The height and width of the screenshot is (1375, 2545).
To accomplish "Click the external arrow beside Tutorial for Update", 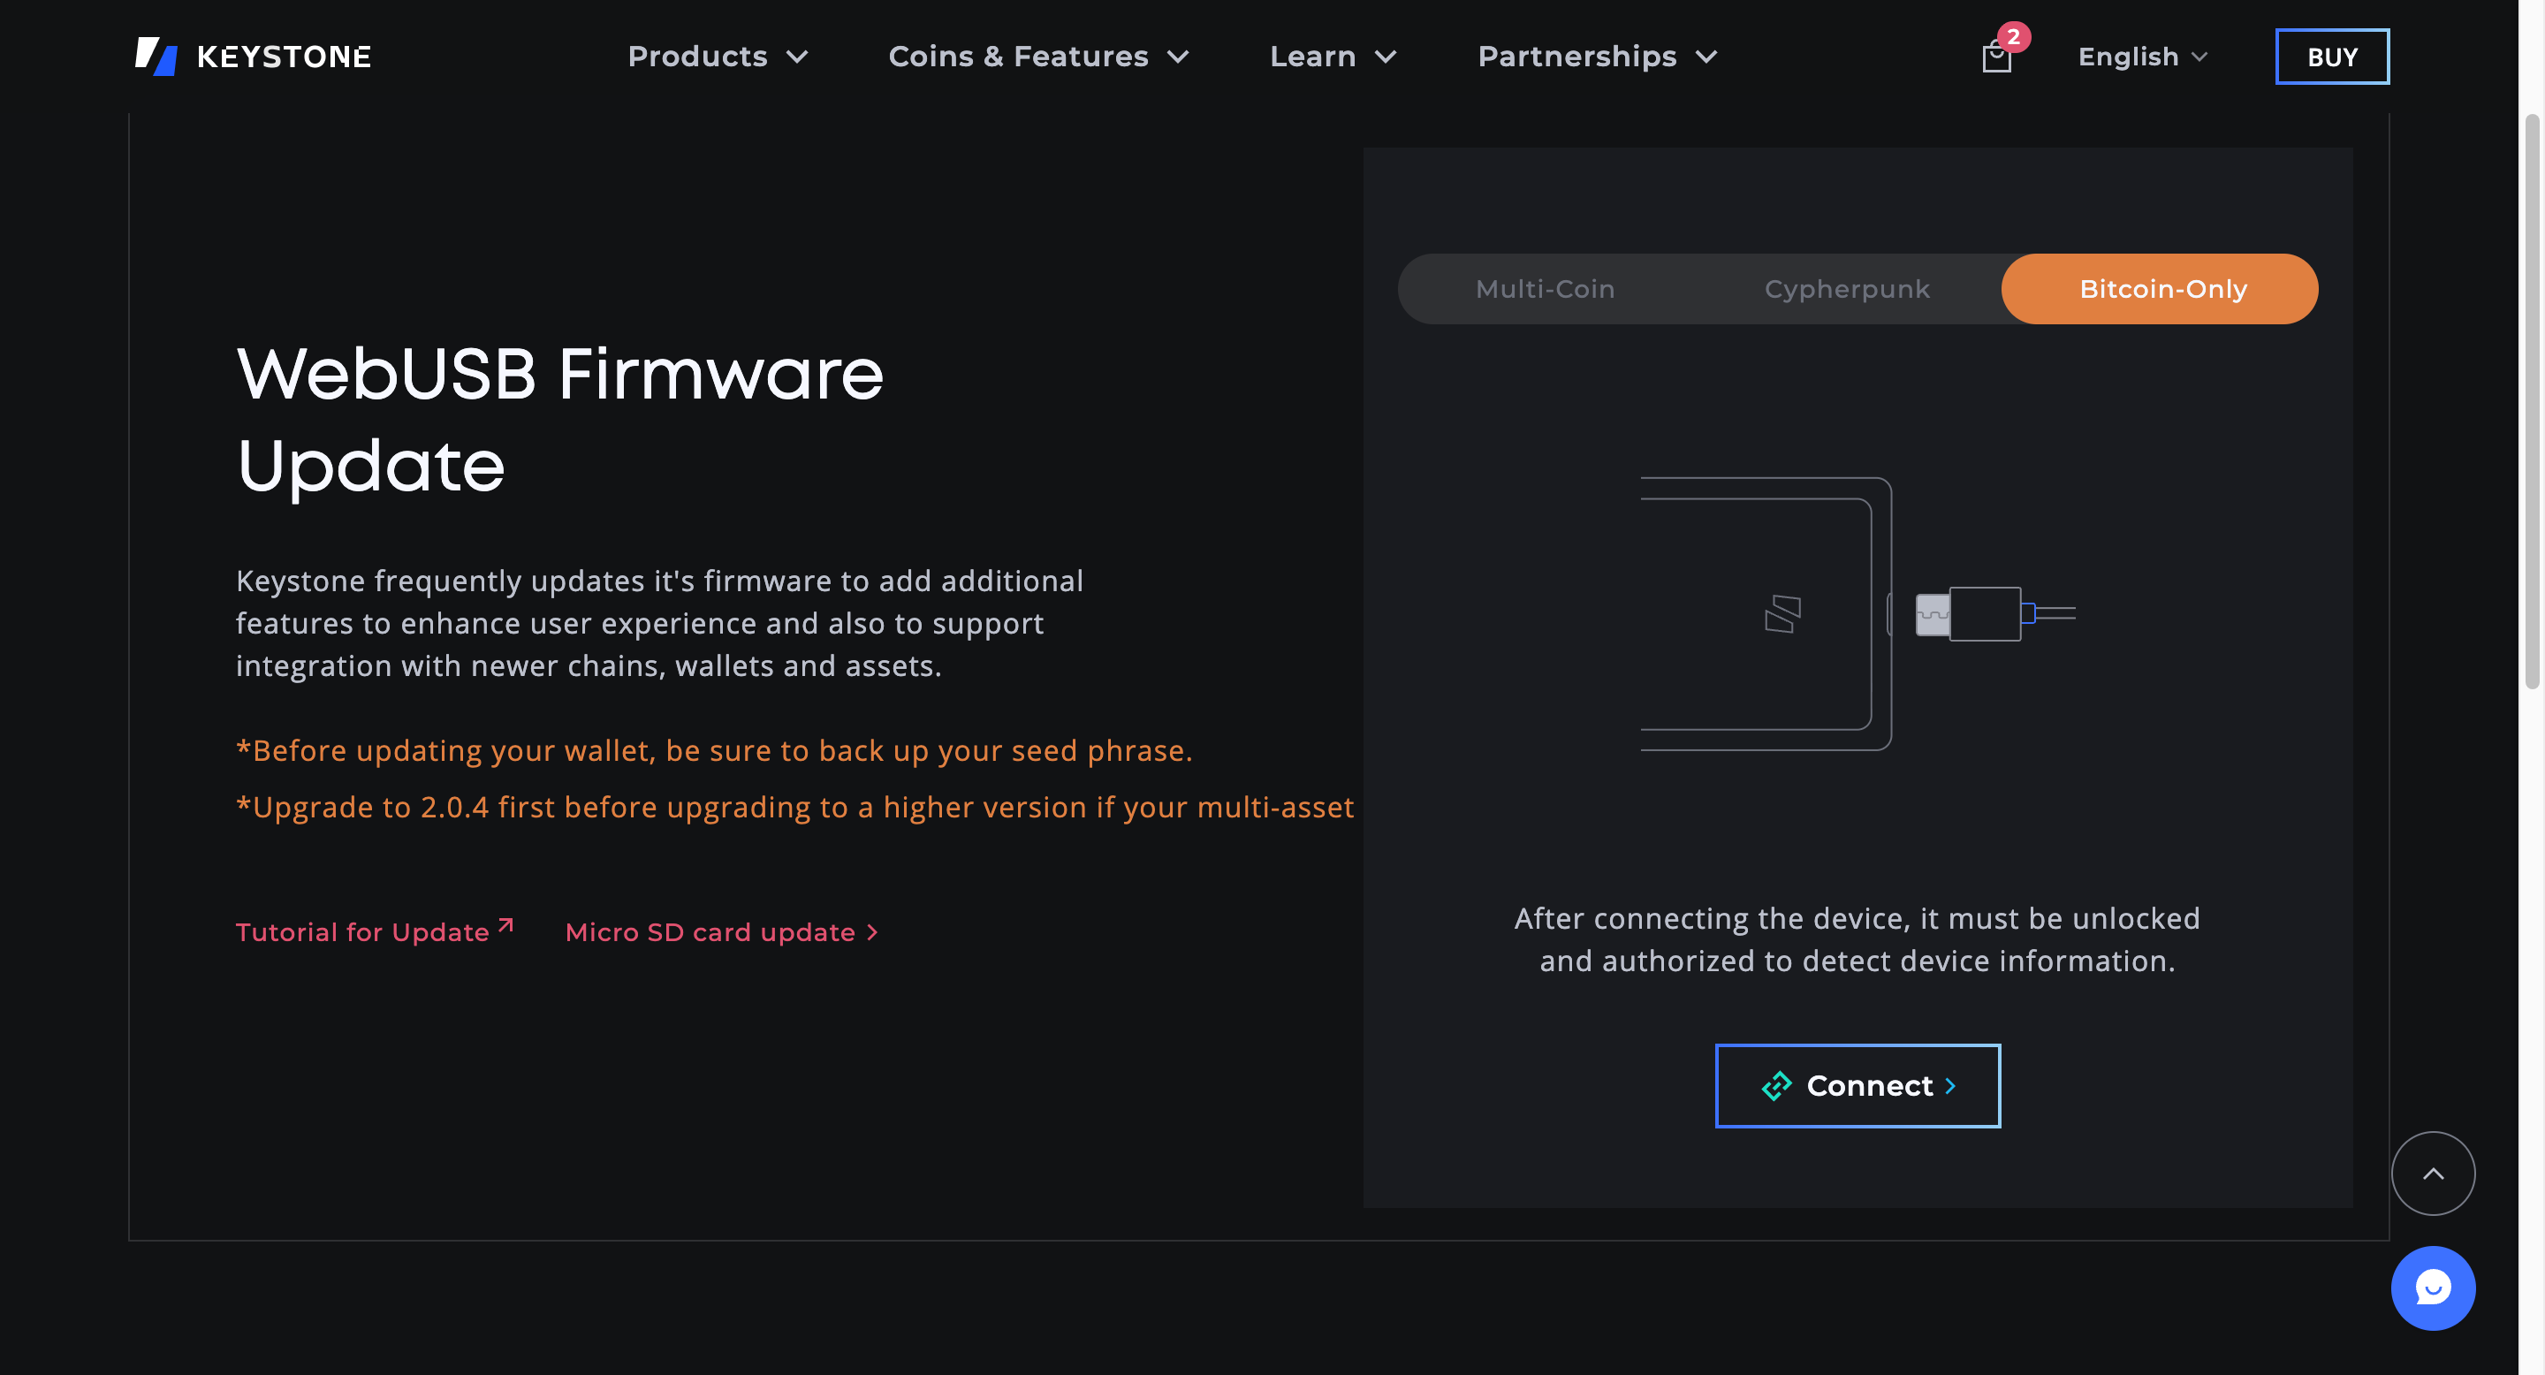I will pos(505,925).
